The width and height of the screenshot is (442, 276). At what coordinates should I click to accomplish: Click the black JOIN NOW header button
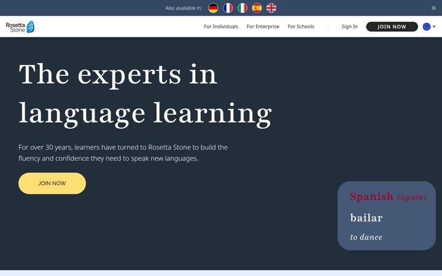pos(392,26)
